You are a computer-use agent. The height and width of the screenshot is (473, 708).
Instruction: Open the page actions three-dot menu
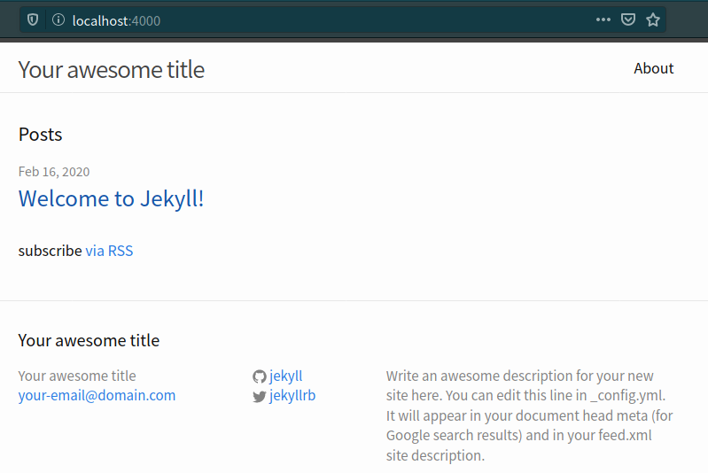point(603,19)
